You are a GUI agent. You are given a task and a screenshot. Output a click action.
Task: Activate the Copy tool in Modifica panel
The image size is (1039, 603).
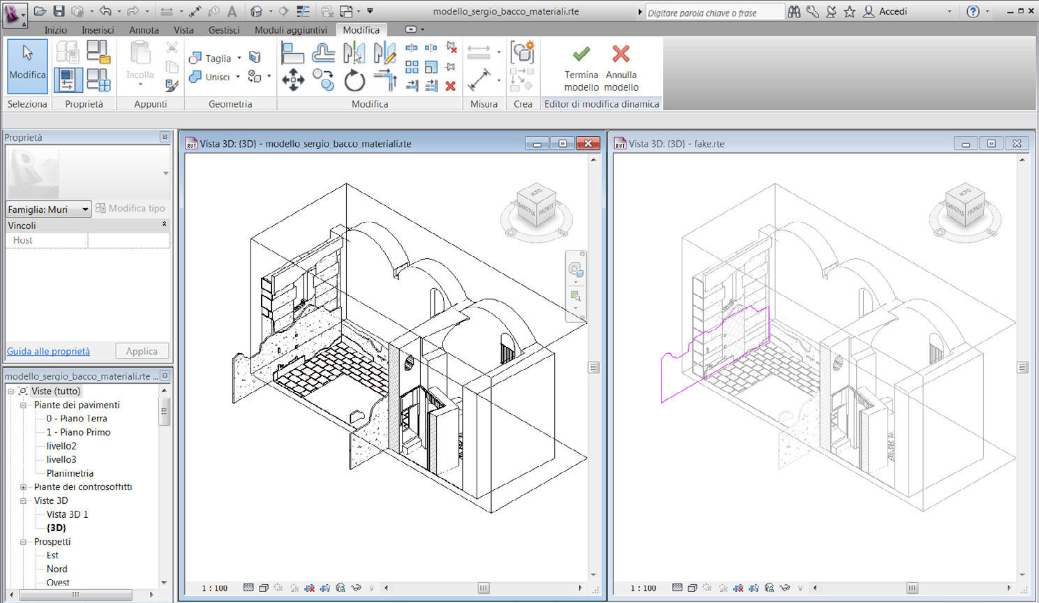click(323, 80)
